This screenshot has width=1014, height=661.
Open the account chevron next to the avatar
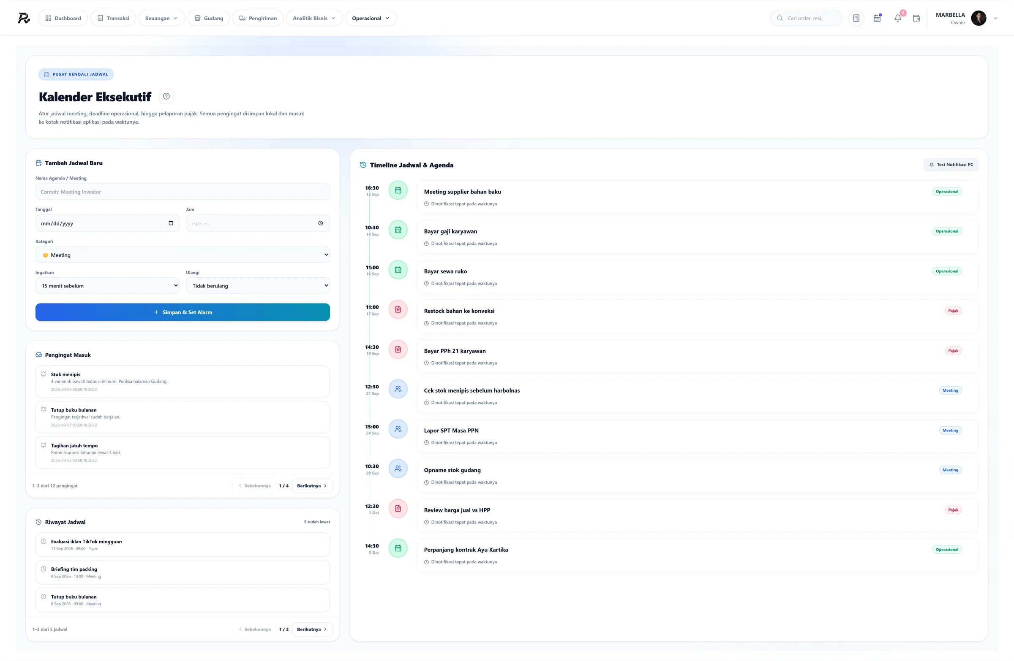click(x=995, y=18)
